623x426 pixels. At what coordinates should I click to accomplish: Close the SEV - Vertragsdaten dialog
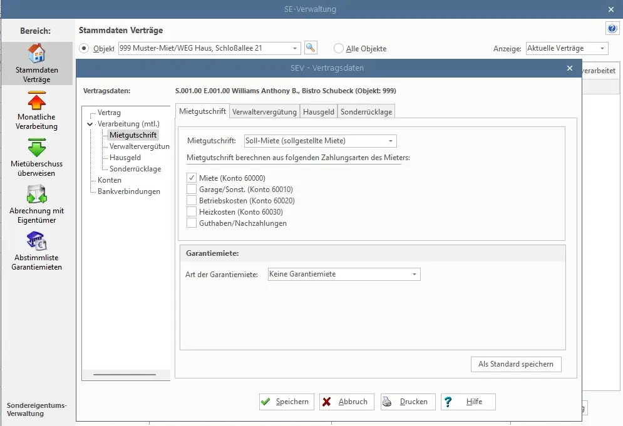pyautogui.click(x=570, y=68)
